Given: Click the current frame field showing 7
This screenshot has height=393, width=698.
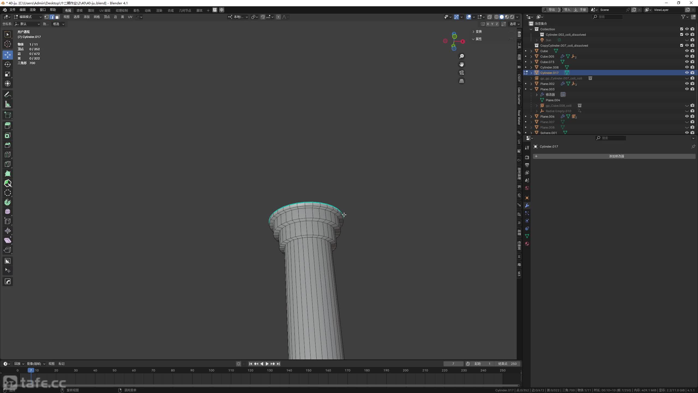Looking at the screenshot, I should (x=453, y=364).
